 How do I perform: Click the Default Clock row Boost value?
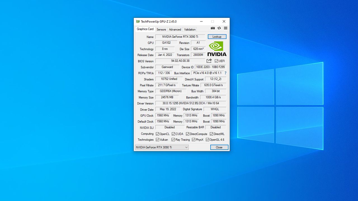(218, 121)
